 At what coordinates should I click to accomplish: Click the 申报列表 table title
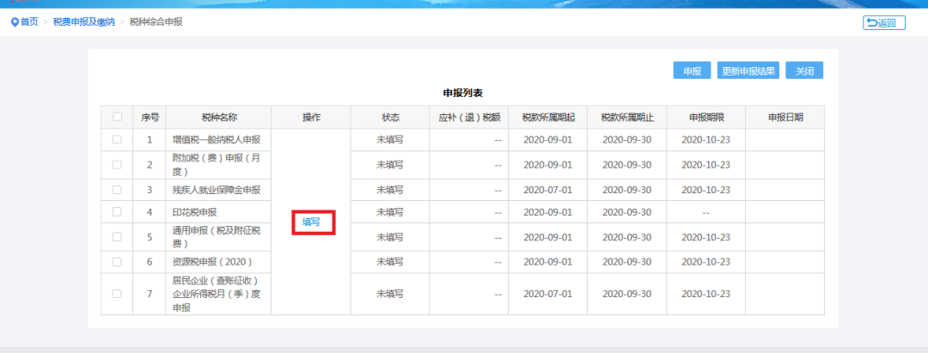464,94
